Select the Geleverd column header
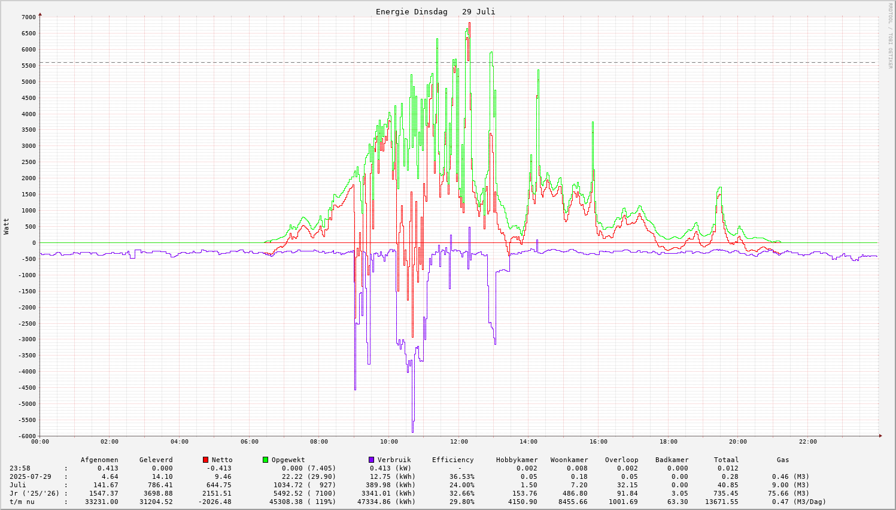This screenshot has height=510, width=896. pyautogui.click(x=156, y=460)
